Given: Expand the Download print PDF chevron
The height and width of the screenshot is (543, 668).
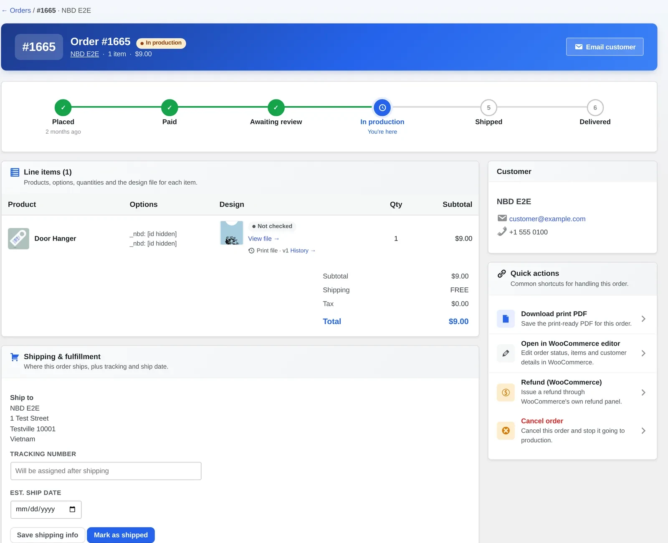Looking at the screenshot, I should [643, 319].
